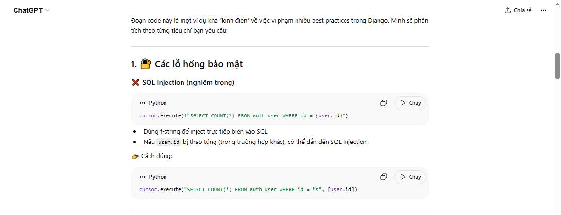The height and width of the screenshot is (215, 561).
Task: Click the lock emoji in the section heading
Action: 146,64
